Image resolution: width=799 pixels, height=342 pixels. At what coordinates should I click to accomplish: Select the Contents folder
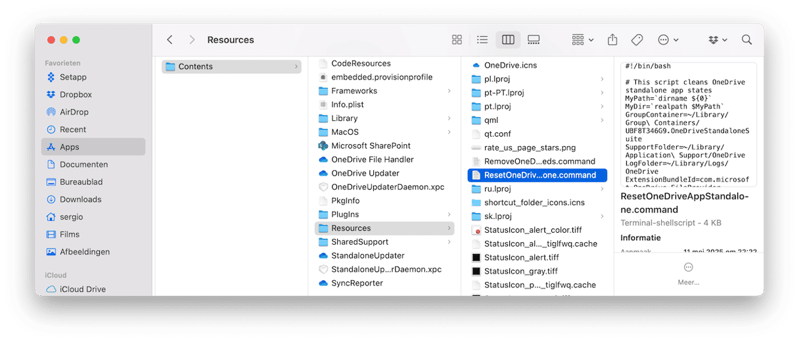[x=232, y=66]
